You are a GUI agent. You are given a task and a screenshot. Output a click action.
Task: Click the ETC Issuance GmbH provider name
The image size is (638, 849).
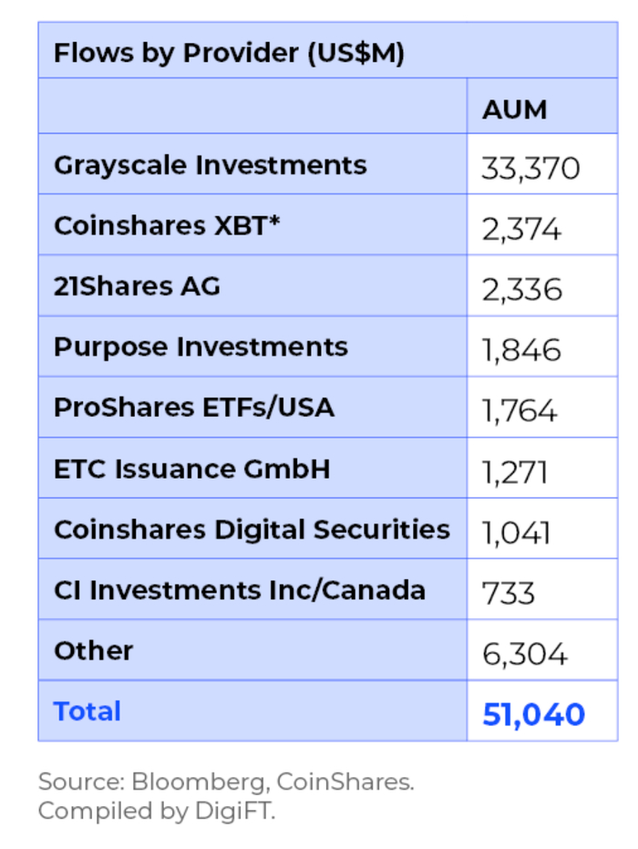point(191,469)
